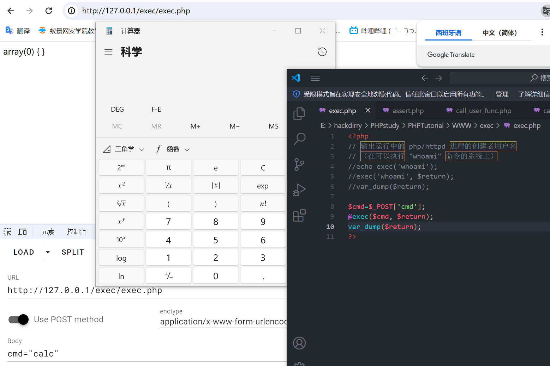Open VS Code Source Control icon
The image size is (550, 366).
click(299, 165)
